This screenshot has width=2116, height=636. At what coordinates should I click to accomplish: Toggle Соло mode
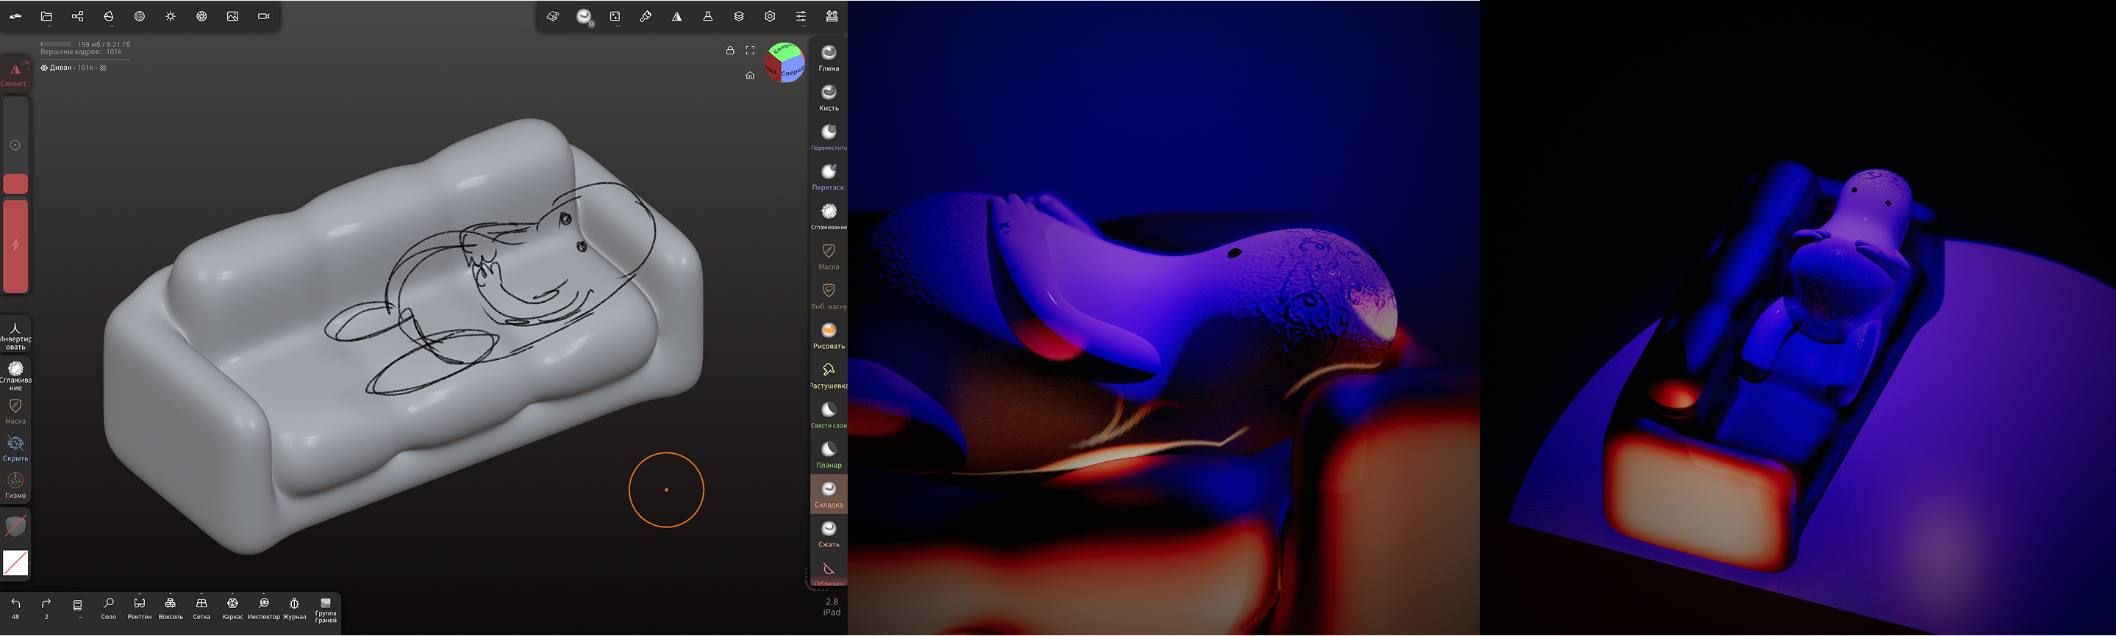108,608
